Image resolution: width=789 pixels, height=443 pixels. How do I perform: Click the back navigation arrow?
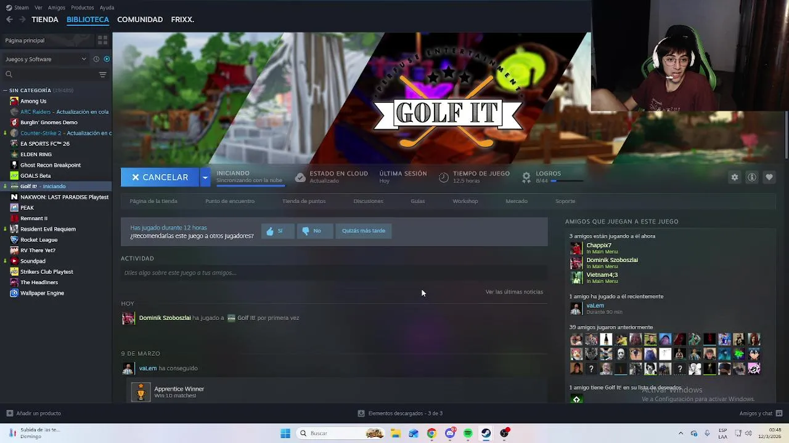tap(9, 20)
